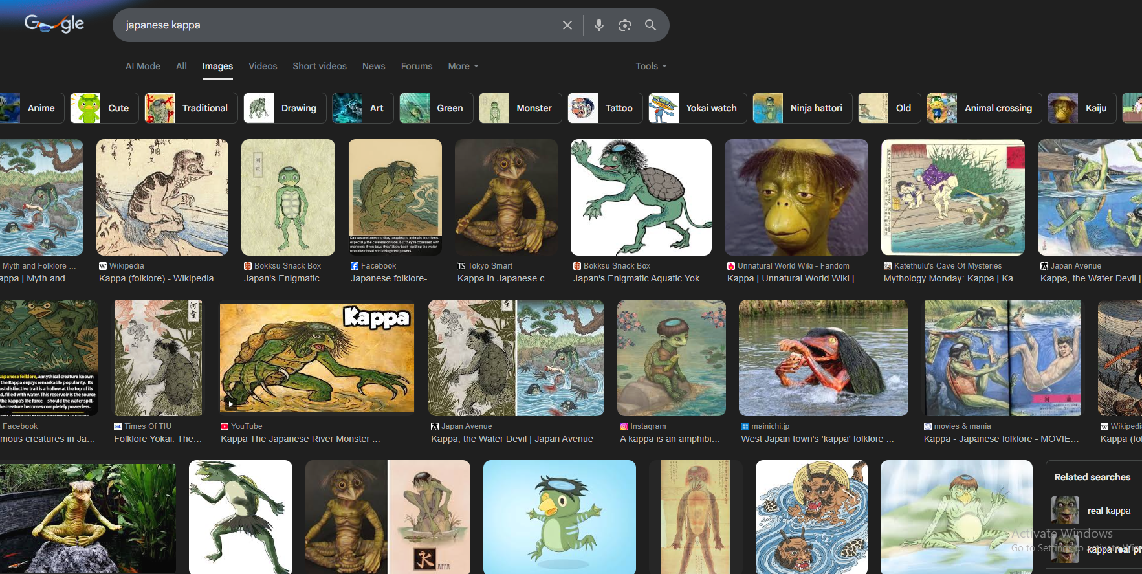Image resolution: width=1142 pixels, height=574 pixels.
Task: Click the Katethulu's Cave source favicon
Action: click(888, 266)
